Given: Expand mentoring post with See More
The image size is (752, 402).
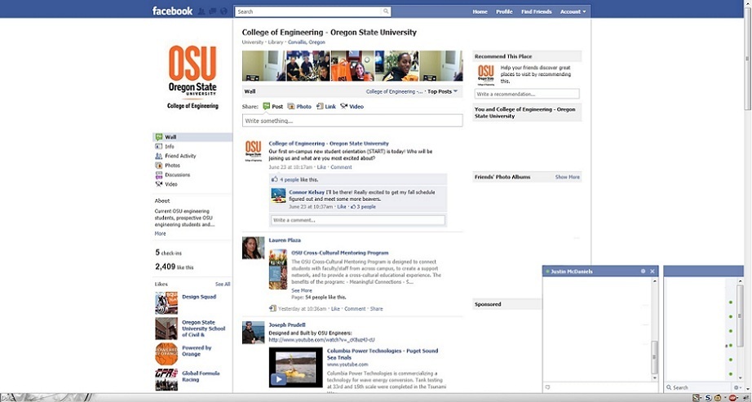Looking at the screenshot, I should point(302,290).
